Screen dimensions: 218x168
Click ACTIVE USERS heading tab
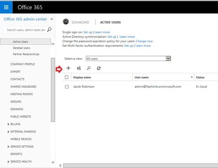coord(110,22)
